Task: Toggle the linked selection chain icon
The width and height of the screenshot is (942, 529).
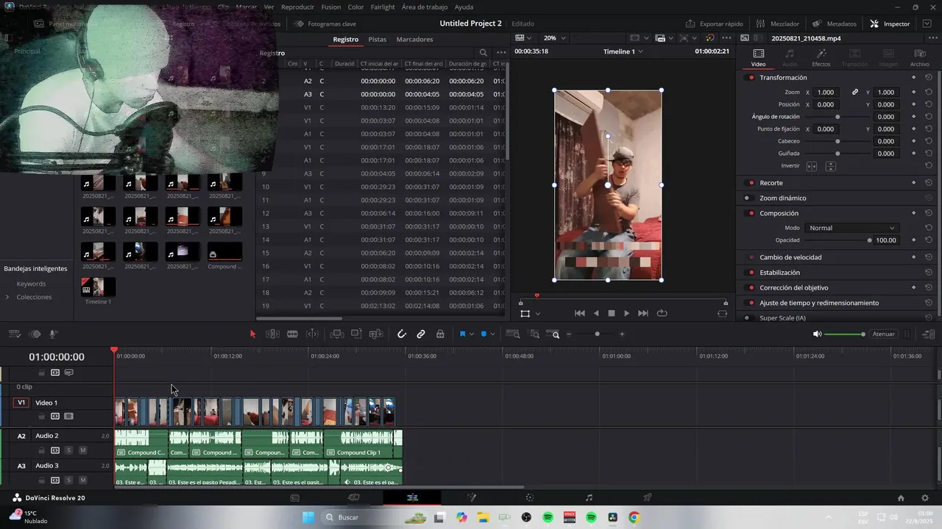Action: coord(421,334)
